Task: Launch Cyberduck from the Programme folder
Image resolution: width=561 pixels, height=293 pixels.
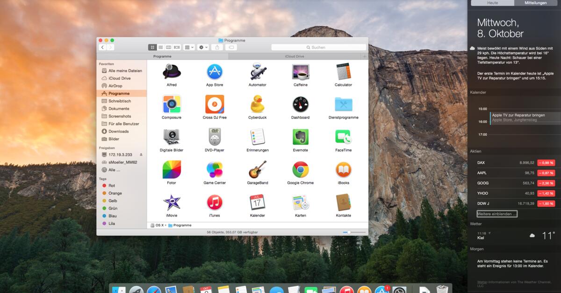Action: 257,105
